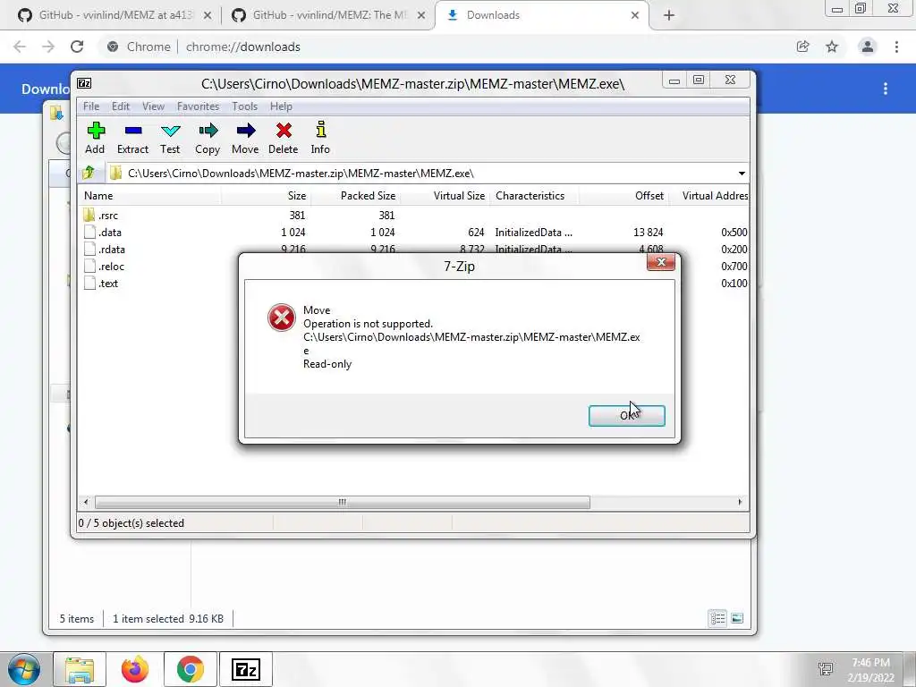Image resolution: width=916 pixels, height=687 pixels.
Task: Click OK on the 7-Zip error
Action: [627, 415]
